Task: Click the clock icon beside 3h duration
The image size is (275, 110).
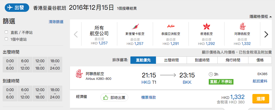Action: coord(211,74)
